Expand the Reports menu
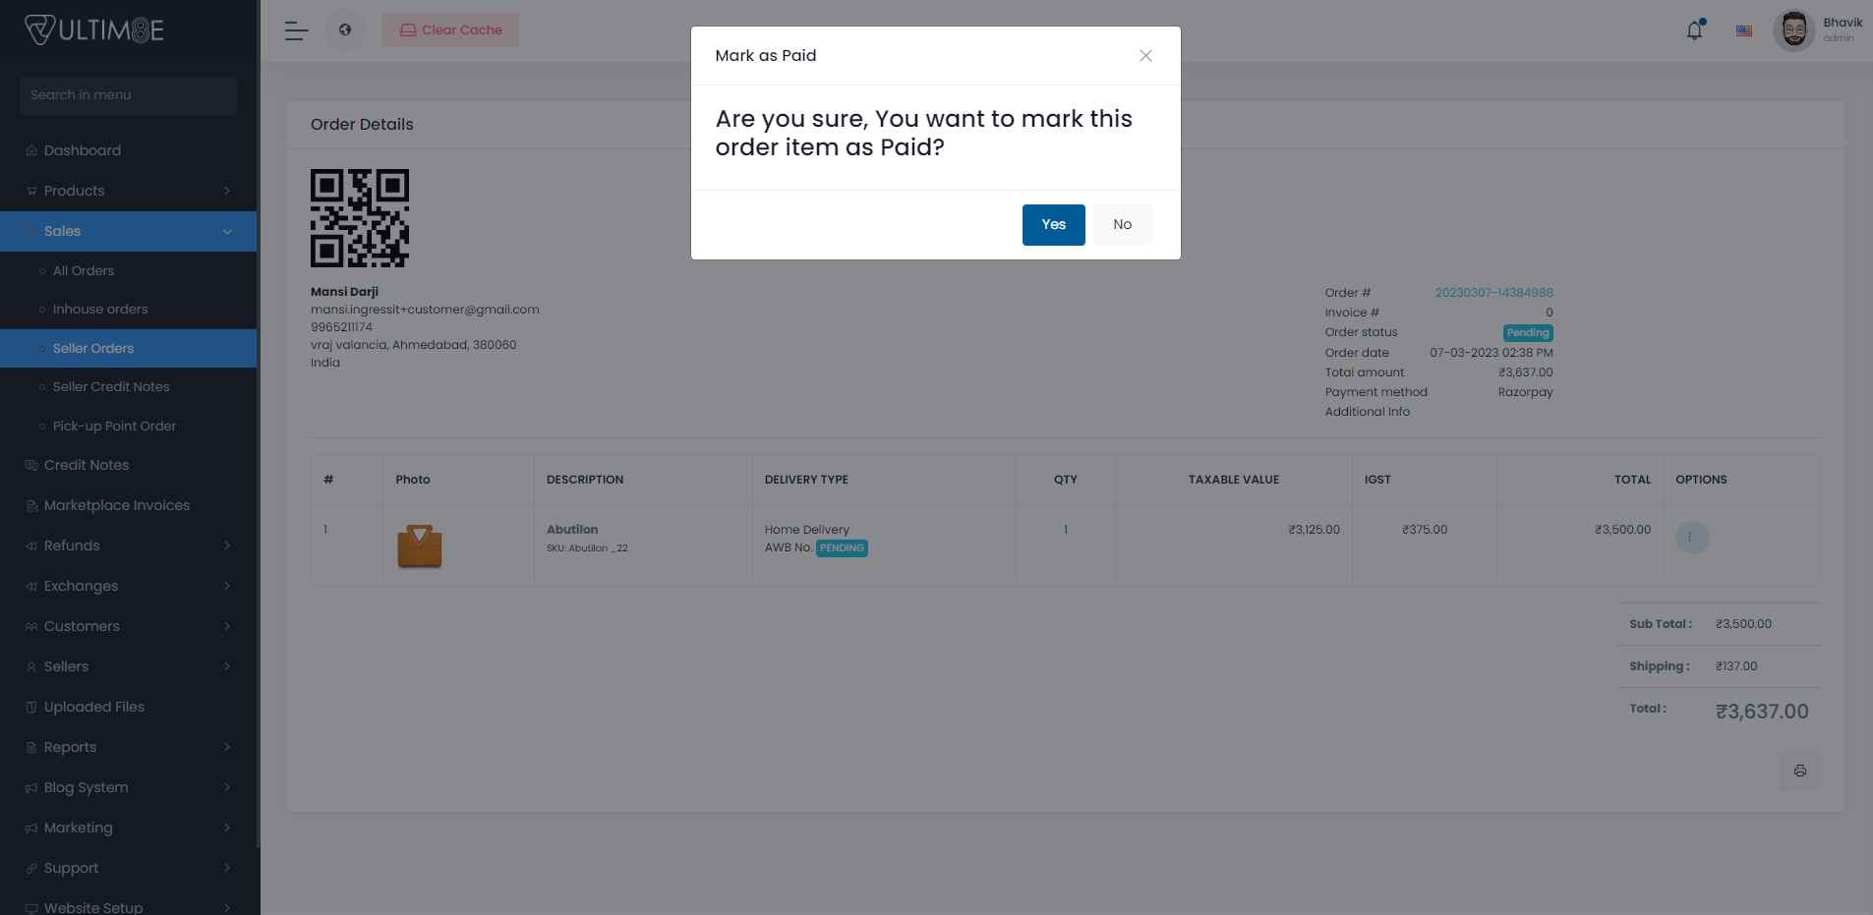 69,746
